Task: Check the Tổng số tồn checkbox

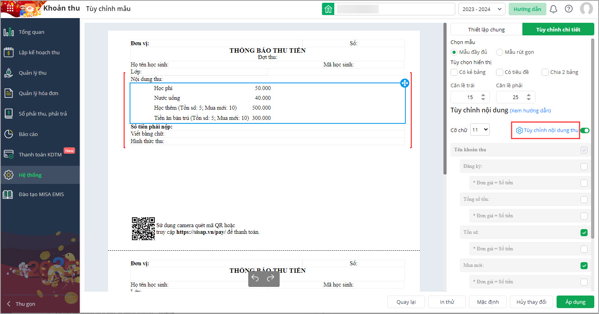Action: click(x=584, y=200)
